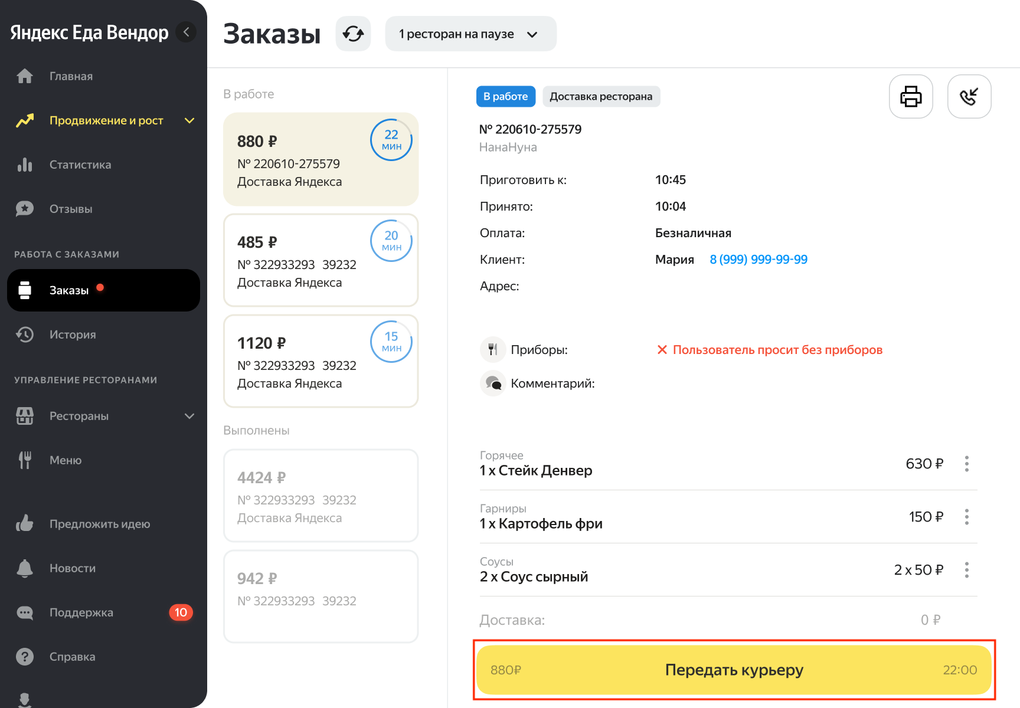The width and height of the screenshot is (1020, 708).
Task: Click the callback phone icon
Action: tap(969, 96)
